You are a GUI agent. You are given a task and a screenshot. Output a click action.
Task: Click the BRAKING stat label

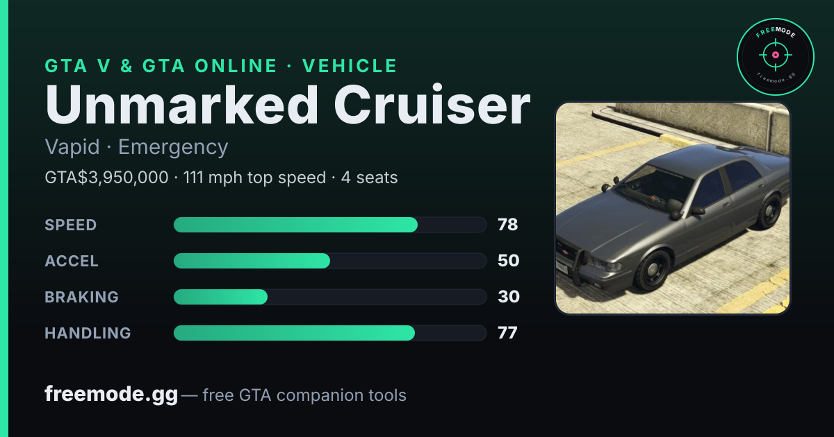coord(81,297)
